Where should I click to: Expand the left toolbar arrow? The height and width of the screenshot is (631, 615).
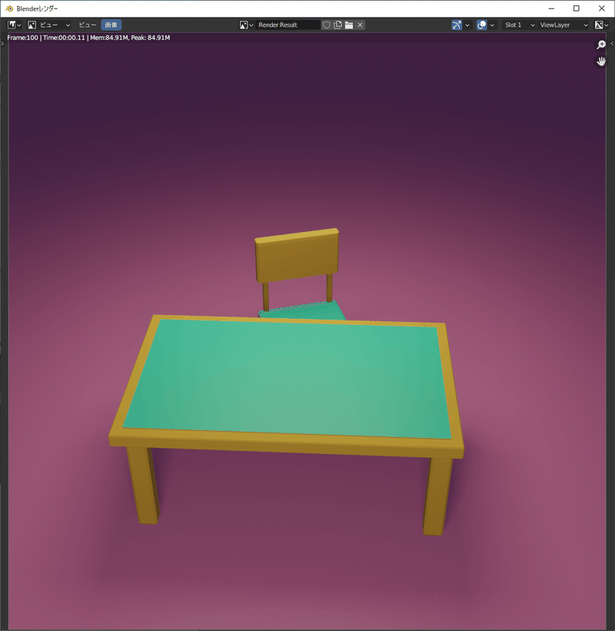click(x=2, y=44)
